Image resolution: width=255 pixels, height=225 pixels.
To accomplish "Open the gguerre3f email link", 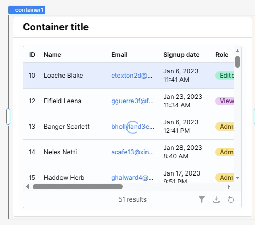I will (x=132, y=101).
